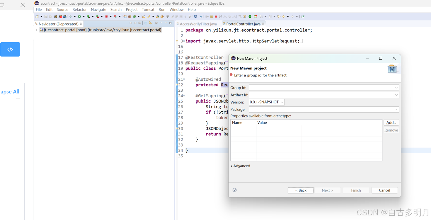431x220 pixels.
Task: Launch Debug with the bug icon
Action: pyautogui.click(x=70, y=16)
